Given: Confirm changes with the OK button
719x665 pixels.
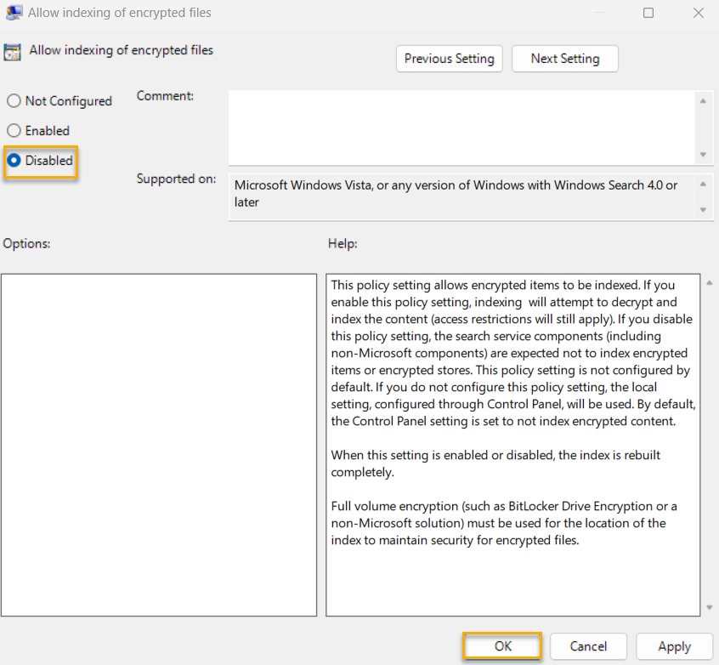Looking at the screenshot, I should (501, 646).
